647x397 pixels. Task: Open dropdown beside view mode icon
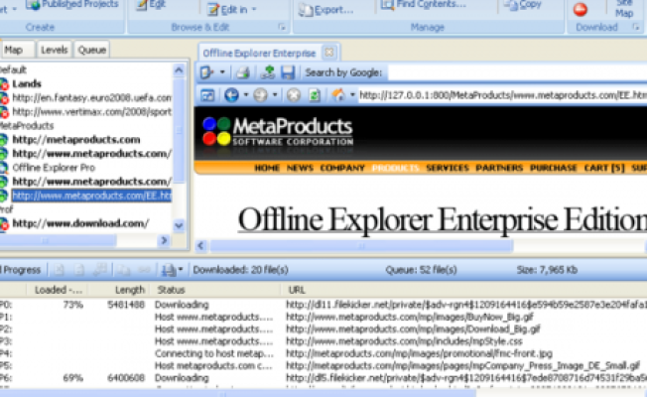point(222,72)
